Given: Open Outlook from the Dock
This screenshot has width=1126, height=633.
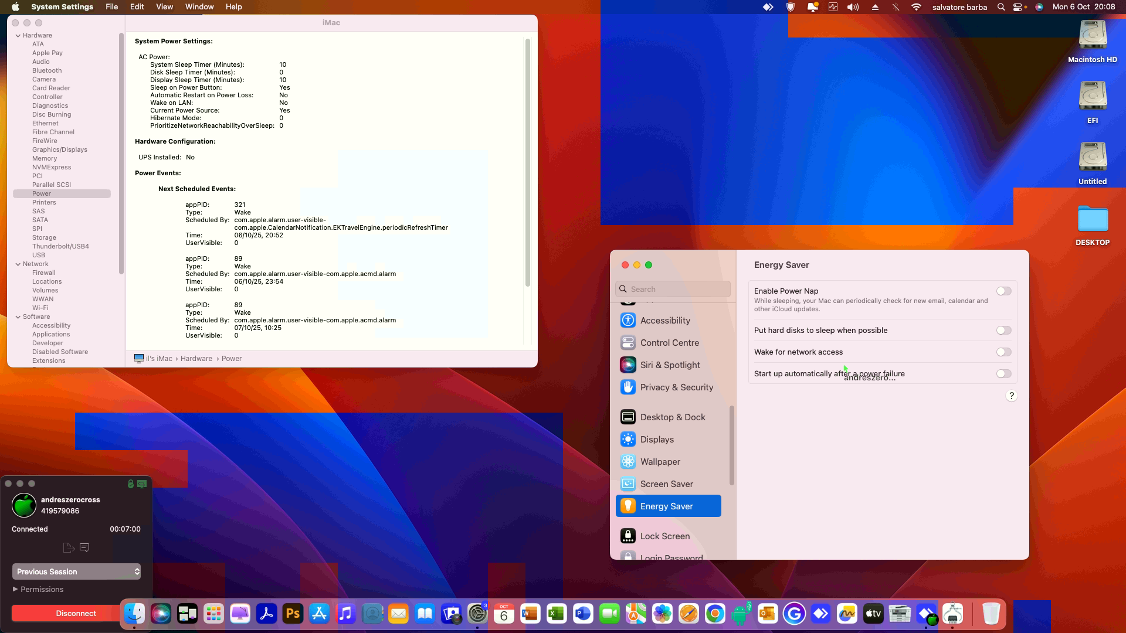Looking at the screenshot, I should tap(768, 614).
